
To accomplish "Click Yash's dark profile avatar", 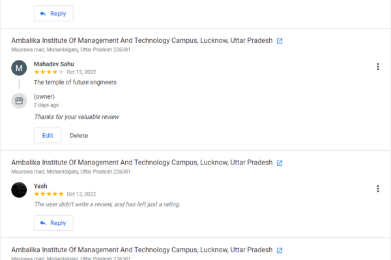I will coord(20,190).
